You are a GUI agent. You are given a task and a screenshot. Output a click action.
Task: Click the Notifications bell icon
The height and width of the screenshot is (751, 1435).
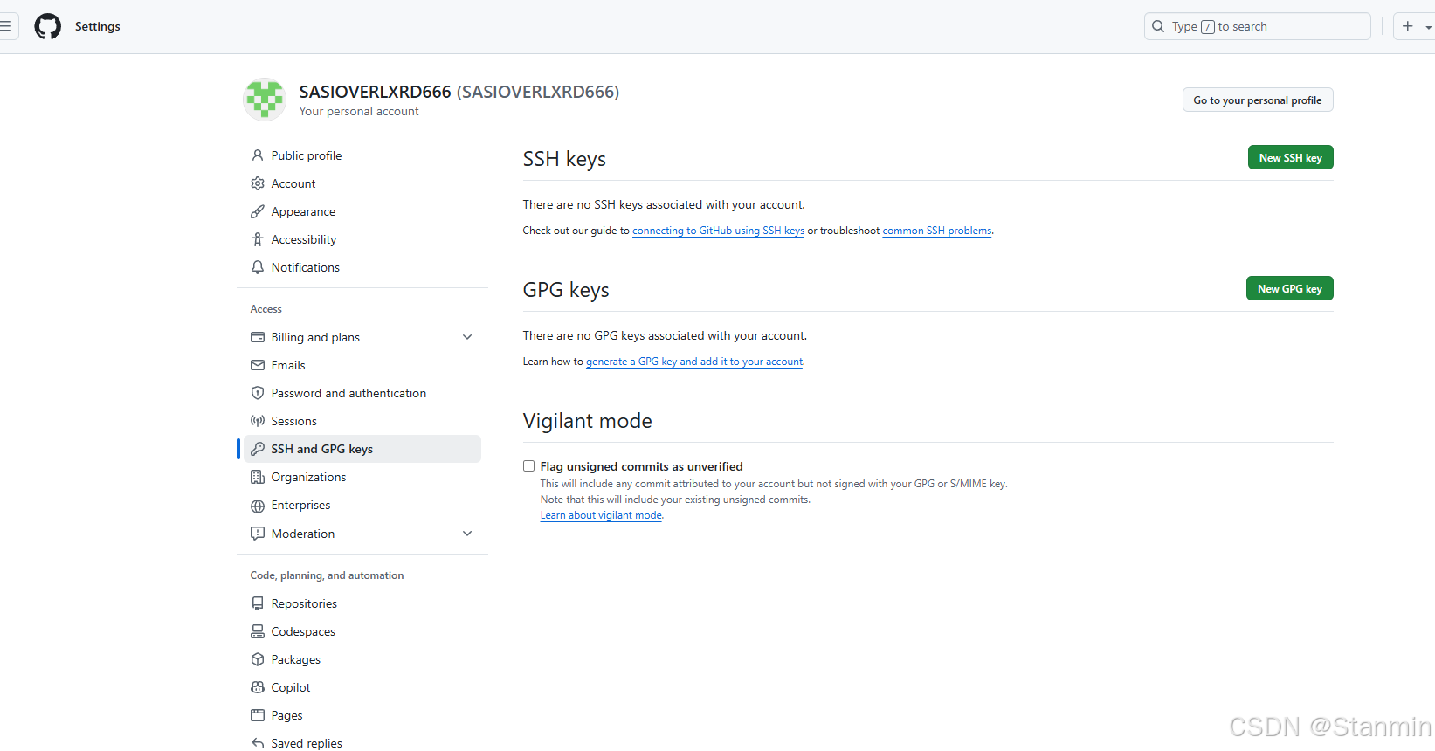(x=258, y=267)
